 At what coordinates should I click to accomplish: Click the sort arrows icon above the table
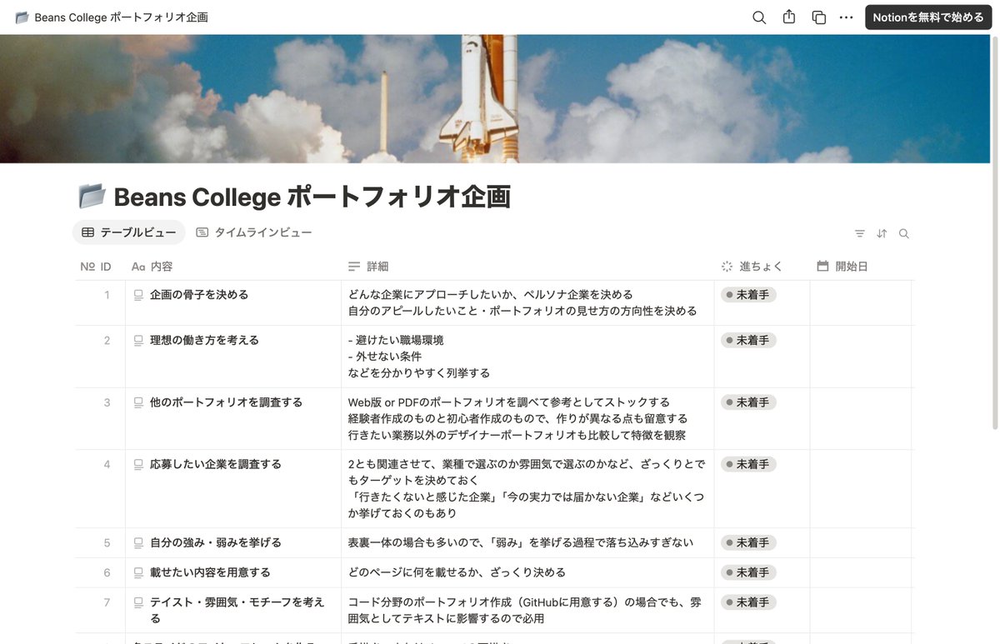pos(882,233)
